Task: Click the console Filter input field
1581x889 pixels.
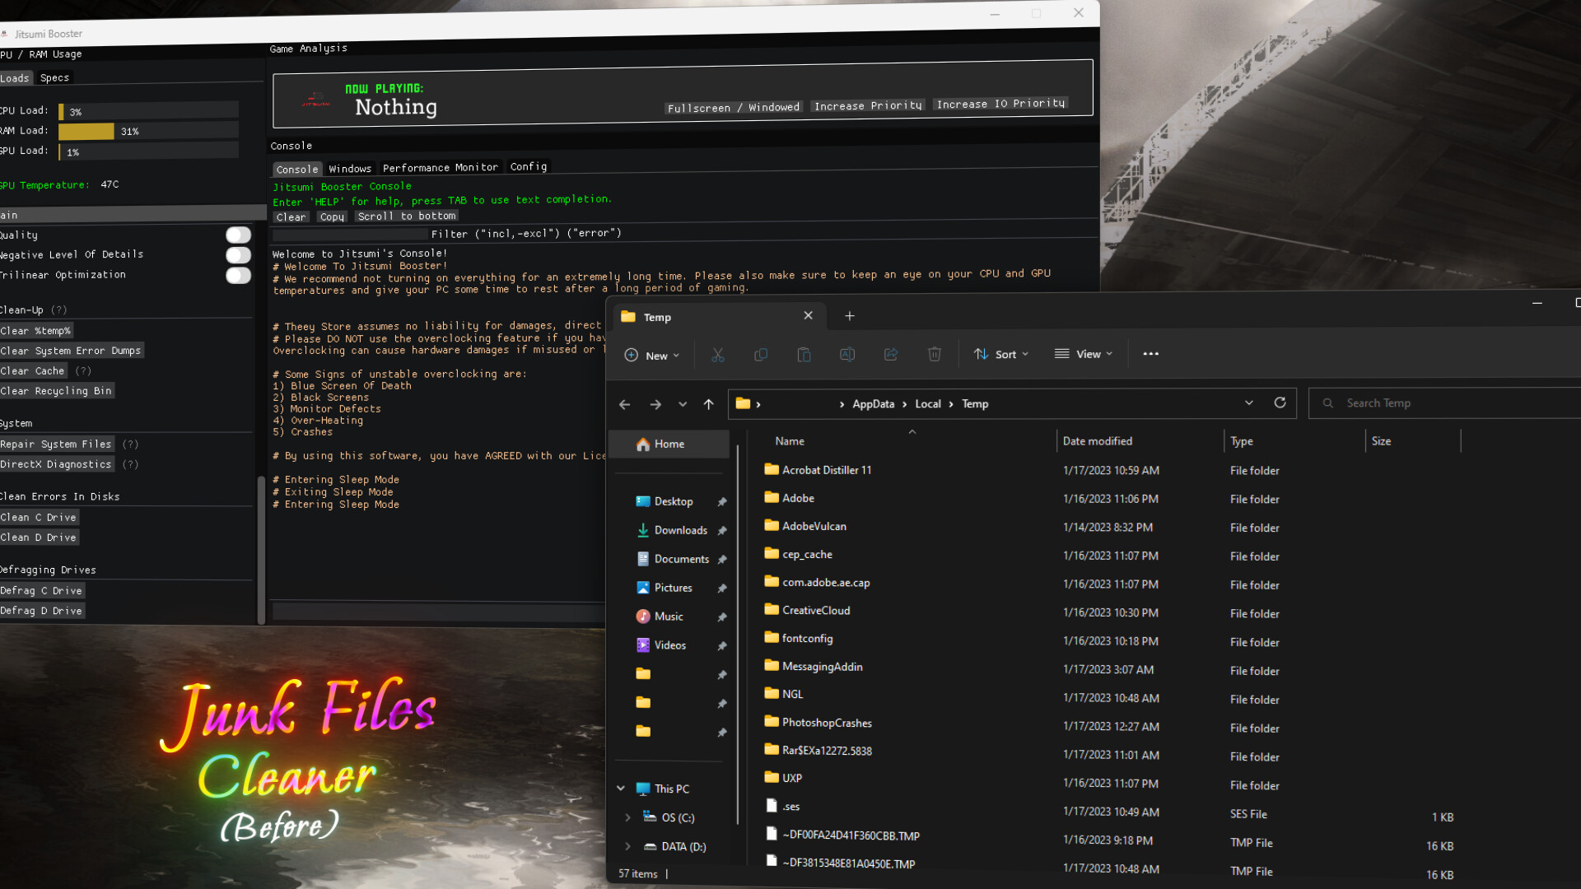Action: [x=349, y=234]
